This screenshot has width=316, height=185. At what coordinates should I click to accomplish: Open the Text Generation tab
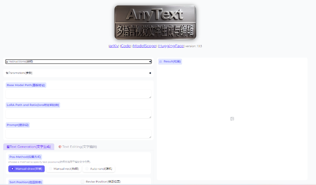[x=29, y=147]
